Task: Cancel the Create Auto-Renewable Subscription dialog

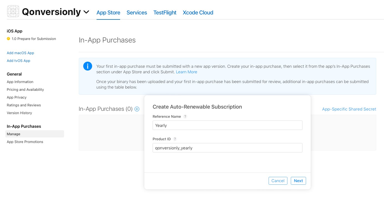Action: (x=278, y=181)
